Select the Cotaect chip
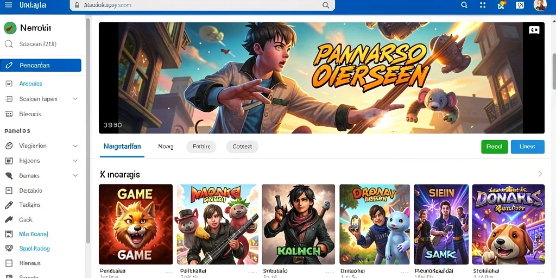 242,147
